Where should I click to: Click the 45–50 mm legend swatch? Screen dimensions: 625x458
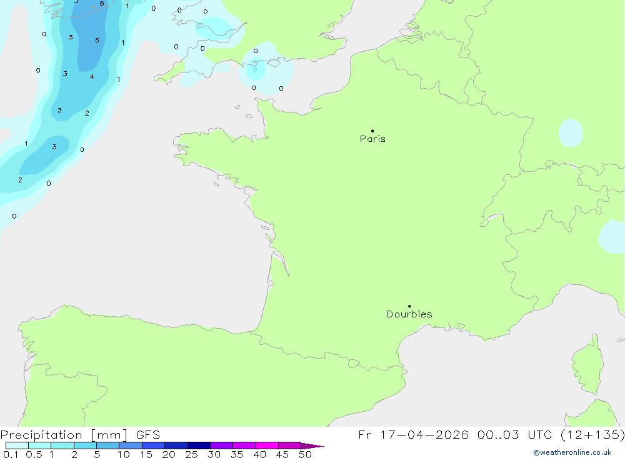point(290,446)
